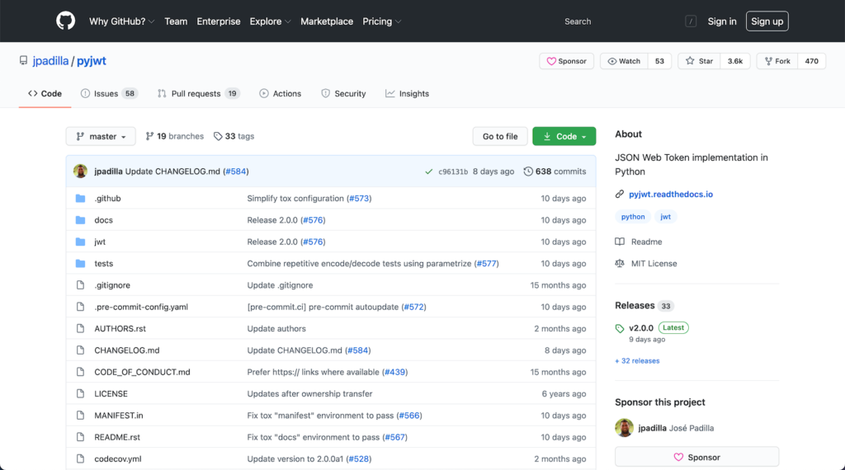Viewport: 845px width, 470px height.
Task: Select the MIT License scales icon
Action: point(620,263)
